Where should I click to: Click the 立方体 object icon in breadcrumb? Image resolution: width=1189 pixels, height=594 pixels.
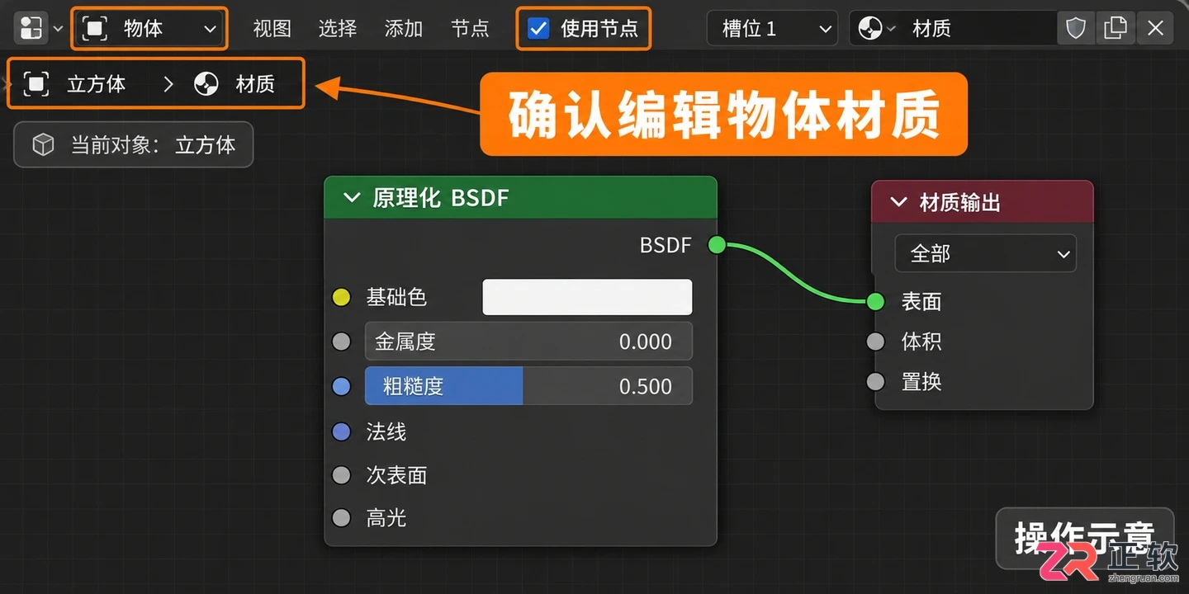pos(36,83)
